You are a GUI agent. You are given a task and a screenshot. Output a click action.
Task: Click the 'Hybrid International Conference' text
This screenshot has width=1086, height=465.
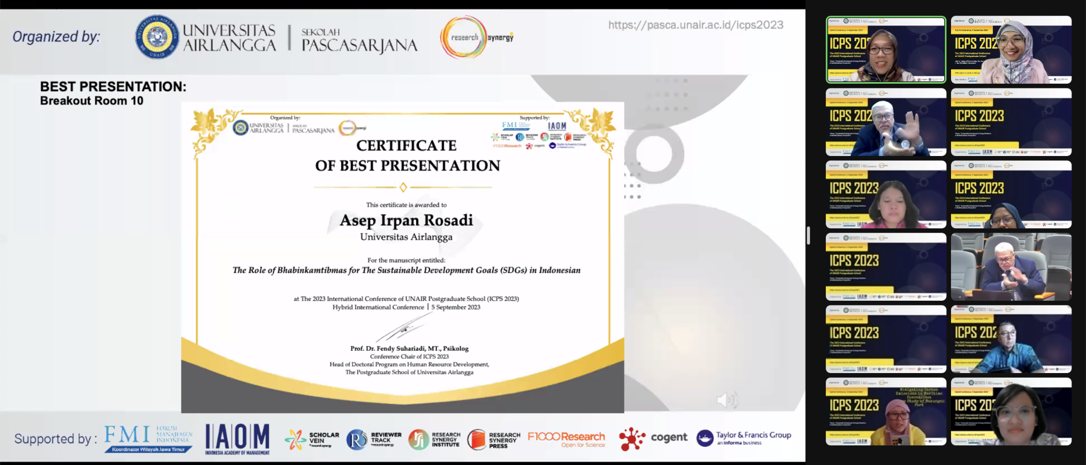(x=378, y=307)
